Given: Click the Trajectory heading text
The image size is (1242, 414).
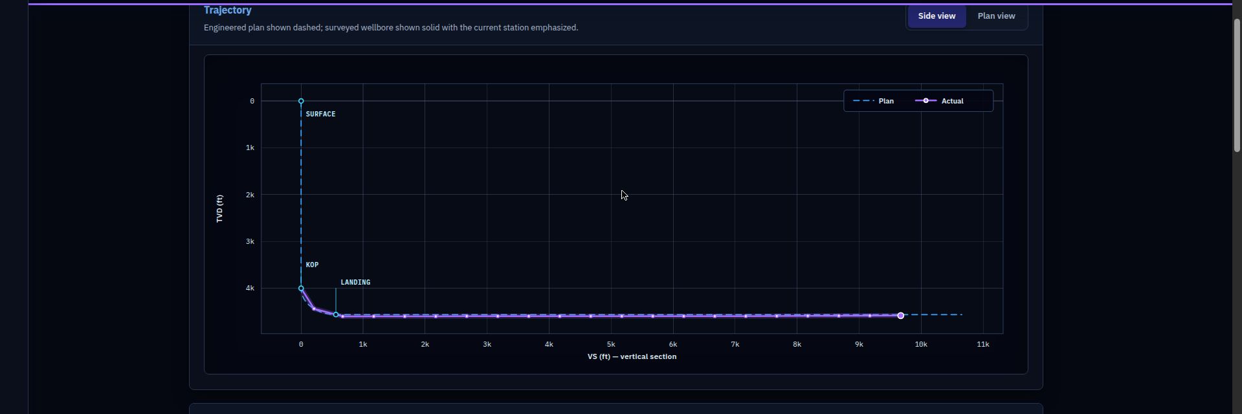Looking at the screenshot, I should pos(228,10).
